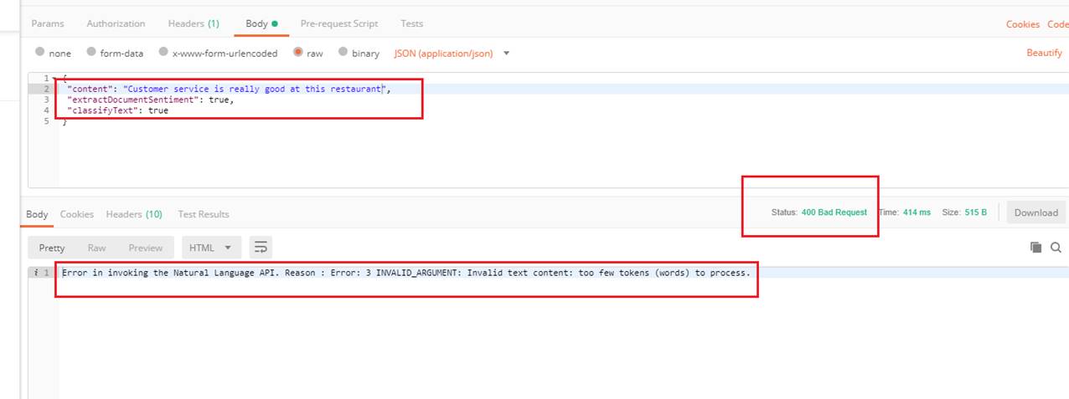Click the Beautify link

tap(1044, 53)
